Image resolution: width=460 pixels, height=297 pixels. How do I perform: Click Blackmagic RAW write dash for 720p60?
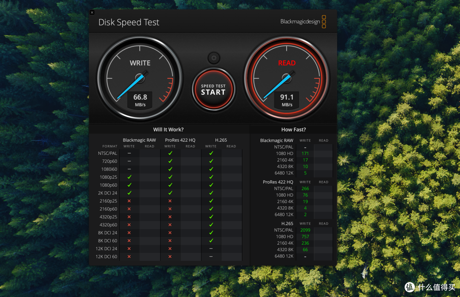129,161
